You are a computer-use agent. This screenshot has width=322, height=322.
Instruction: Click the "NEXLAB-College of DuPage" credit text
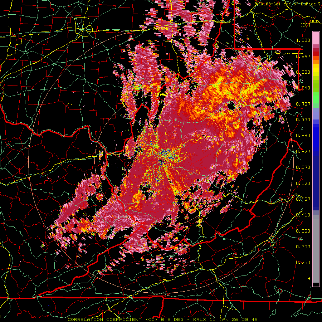(x=286, y=4)
